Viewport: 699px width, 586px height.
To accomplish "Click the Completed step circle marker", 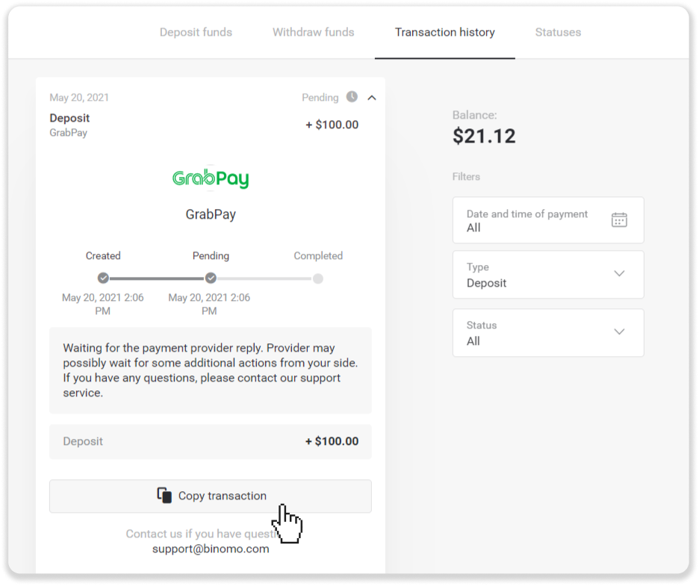I will (318, 278).
